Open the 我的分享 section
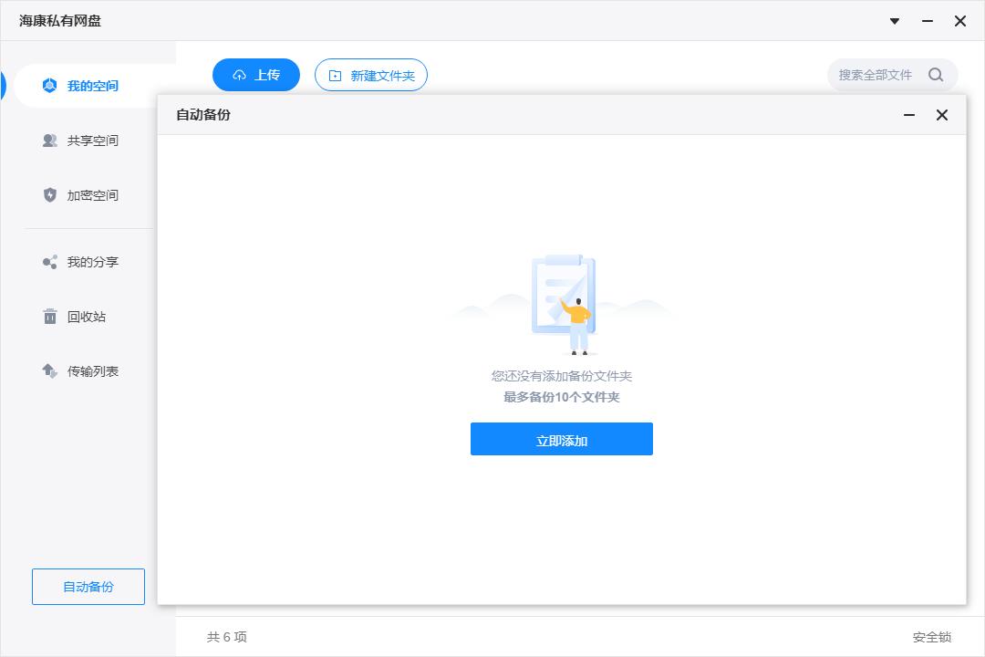This screenshot has width=985, height=657. pyautogui.click(x=91, y=262)
